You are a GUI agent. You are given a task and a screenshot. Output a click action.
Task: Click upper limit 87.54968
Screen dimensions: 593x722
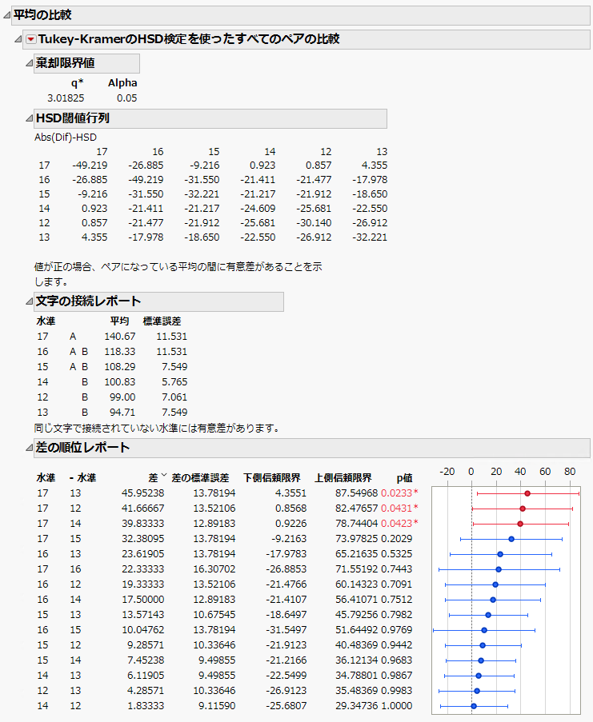pos(357,493)
